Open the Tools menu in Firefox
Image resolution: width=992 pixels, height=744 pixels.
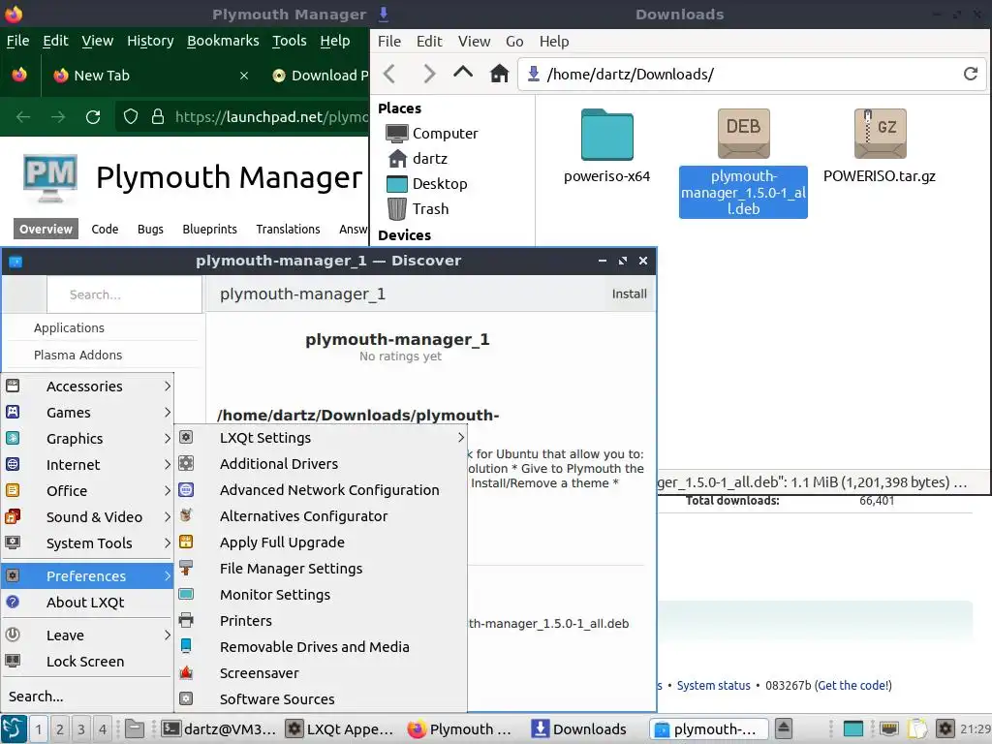point(289,41)
